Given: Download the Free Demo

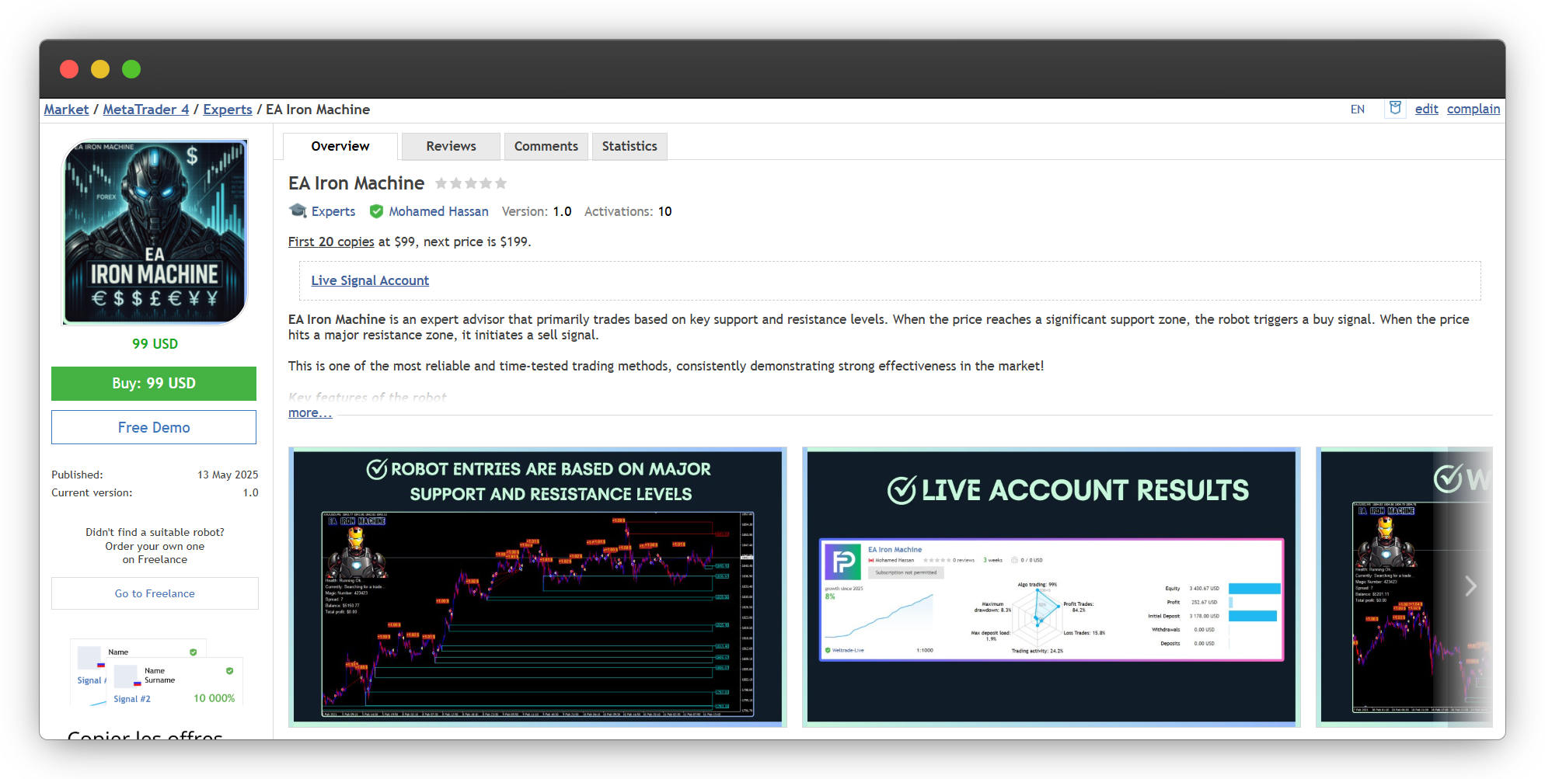Looking at the screenshot, I should tap(154, 427).
